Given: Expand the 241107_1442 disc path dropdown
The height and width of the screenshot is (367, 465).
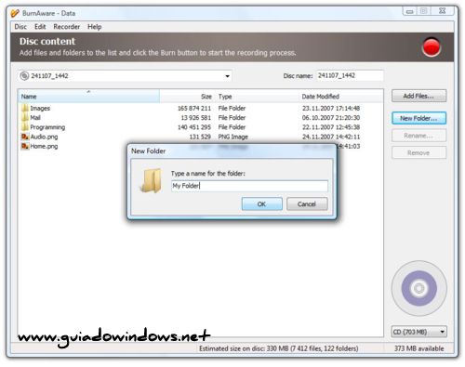Looking at the screenshot, I should click(x=227, y=76).
